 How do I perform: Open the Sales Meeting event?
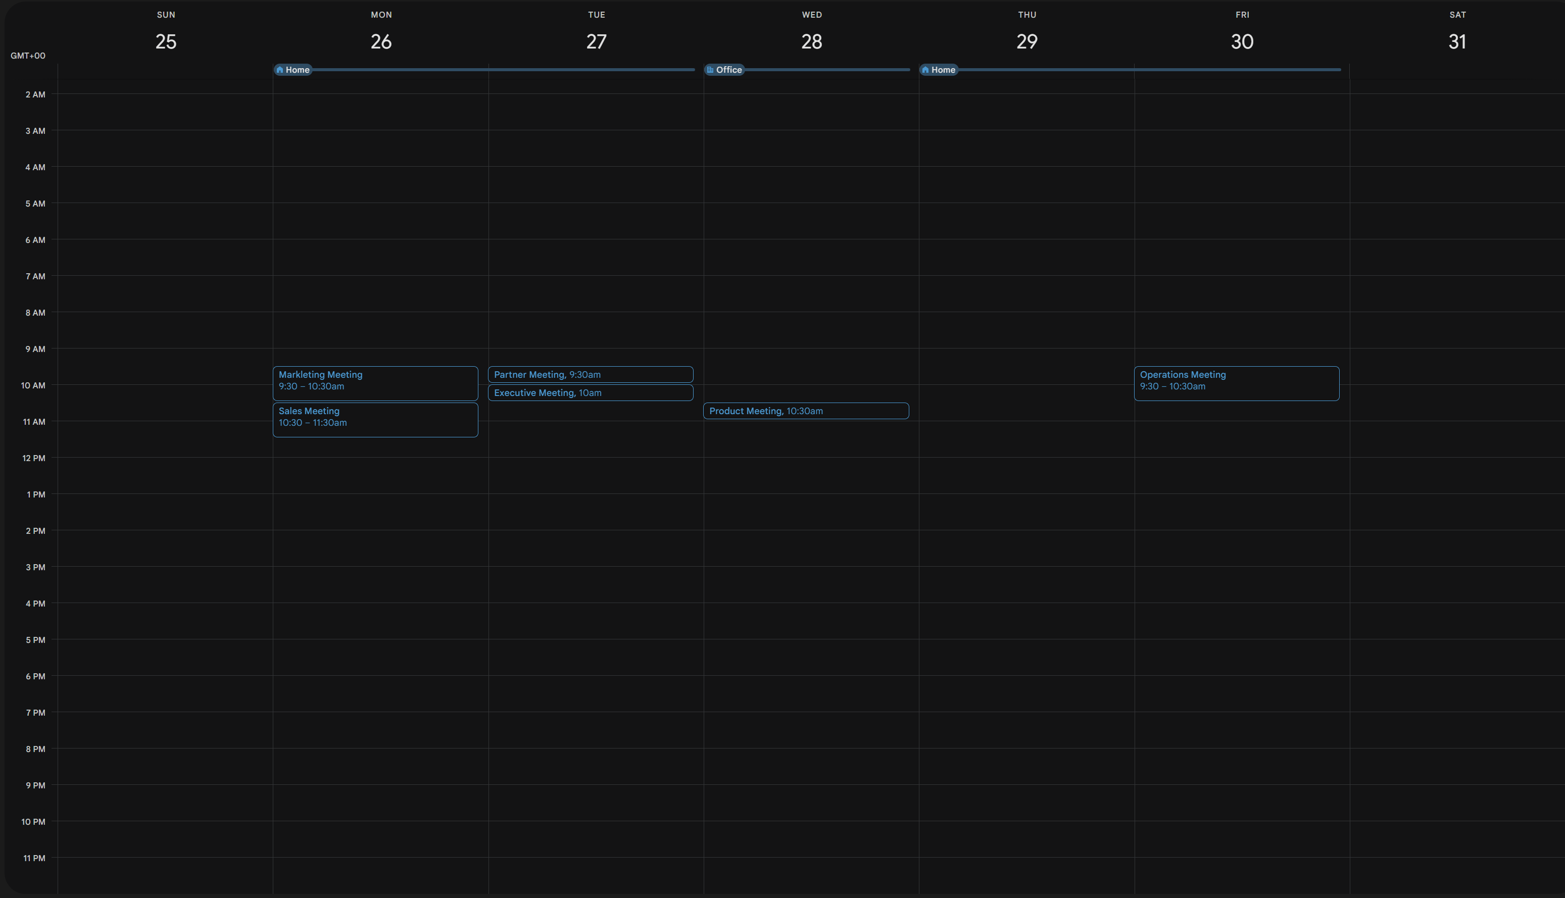click(375, 419)
